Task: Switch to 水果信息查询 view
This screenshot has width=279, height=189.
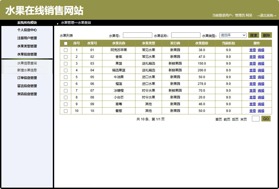Action: (x=27, y=63)
